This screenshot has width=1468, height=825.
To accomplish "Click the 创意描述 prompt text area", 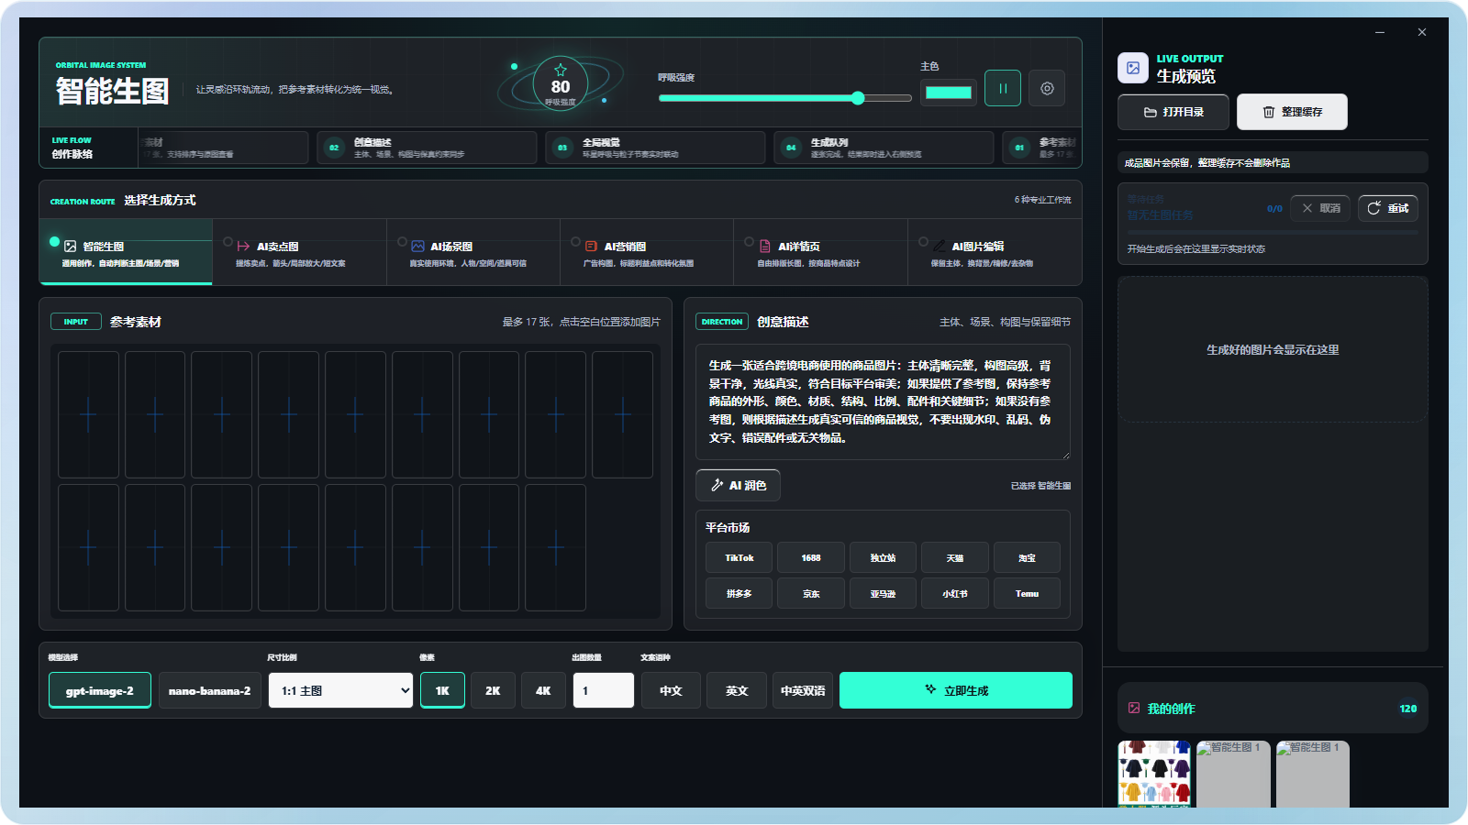I will pos(884,401).
